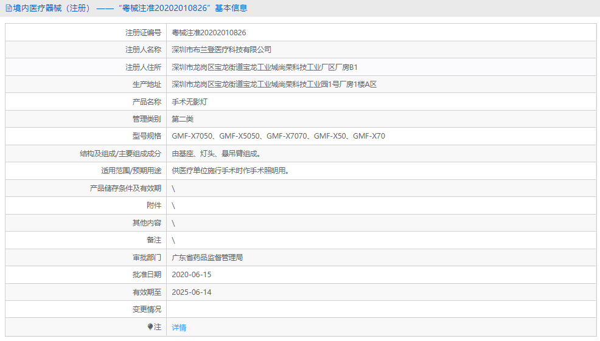Select registration number value 粤械注准20202010826
This screenshot has width=600, height=341.
tap(209, 32)
